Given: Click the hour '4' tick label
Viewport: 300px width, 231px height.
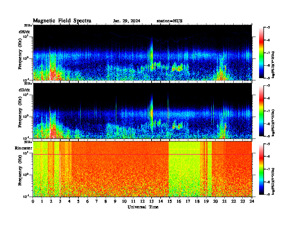Looking at the screenshot, I should click(69, 201).
